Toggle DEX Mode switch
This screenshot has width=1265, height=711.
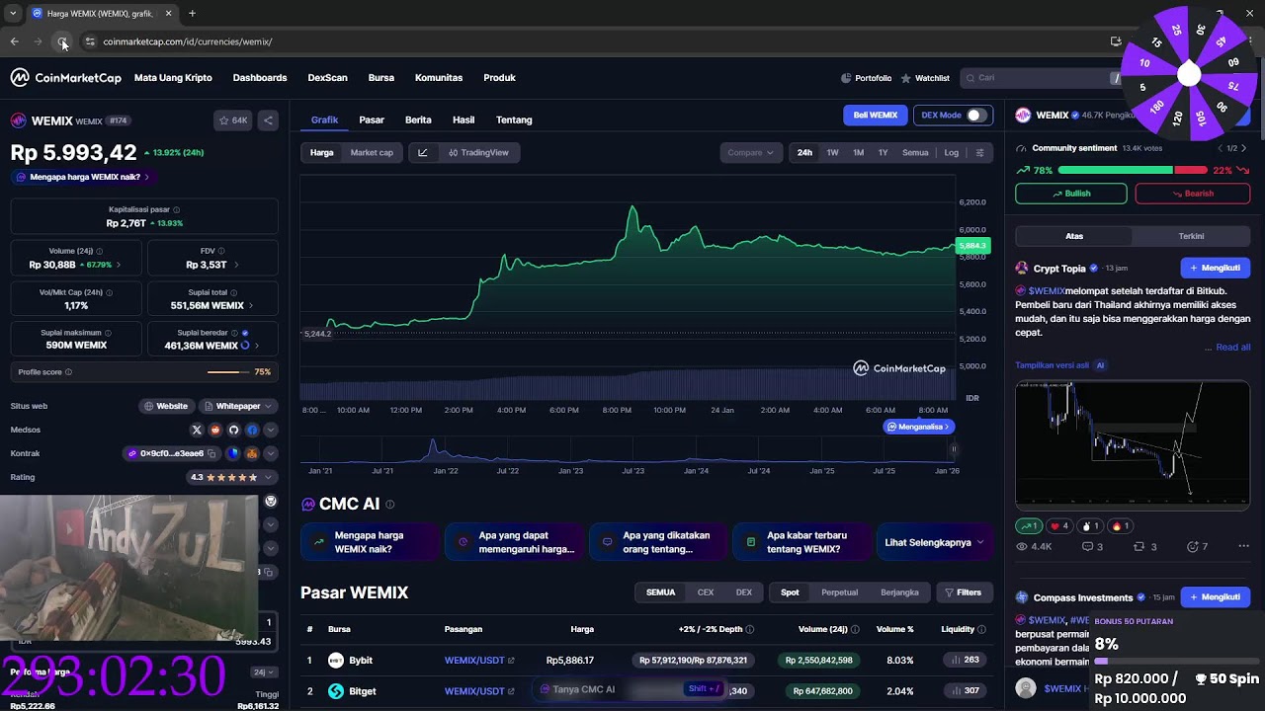point(975,116)
